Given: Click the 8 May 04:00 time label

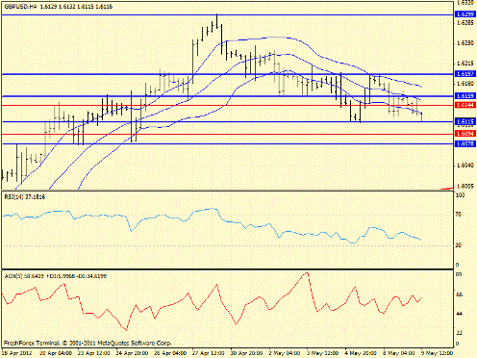Looking at the screenshot, I should (399, 353).
